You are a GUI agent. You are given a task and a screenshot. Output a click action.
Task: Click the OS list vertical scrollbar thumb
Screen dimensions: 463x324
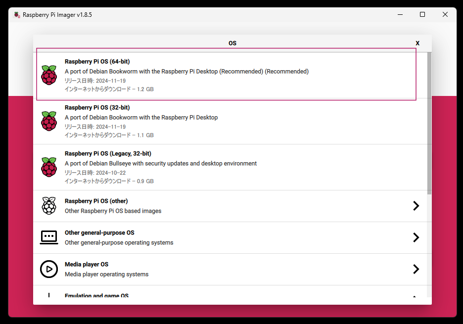pyautogui.click(x=429, y=121)
